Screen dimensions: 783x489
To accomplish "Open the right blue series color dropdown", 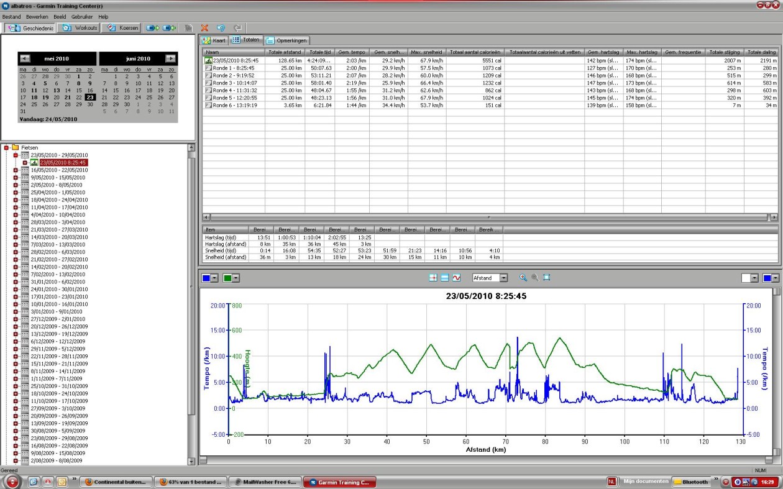I will coord(776,278).
